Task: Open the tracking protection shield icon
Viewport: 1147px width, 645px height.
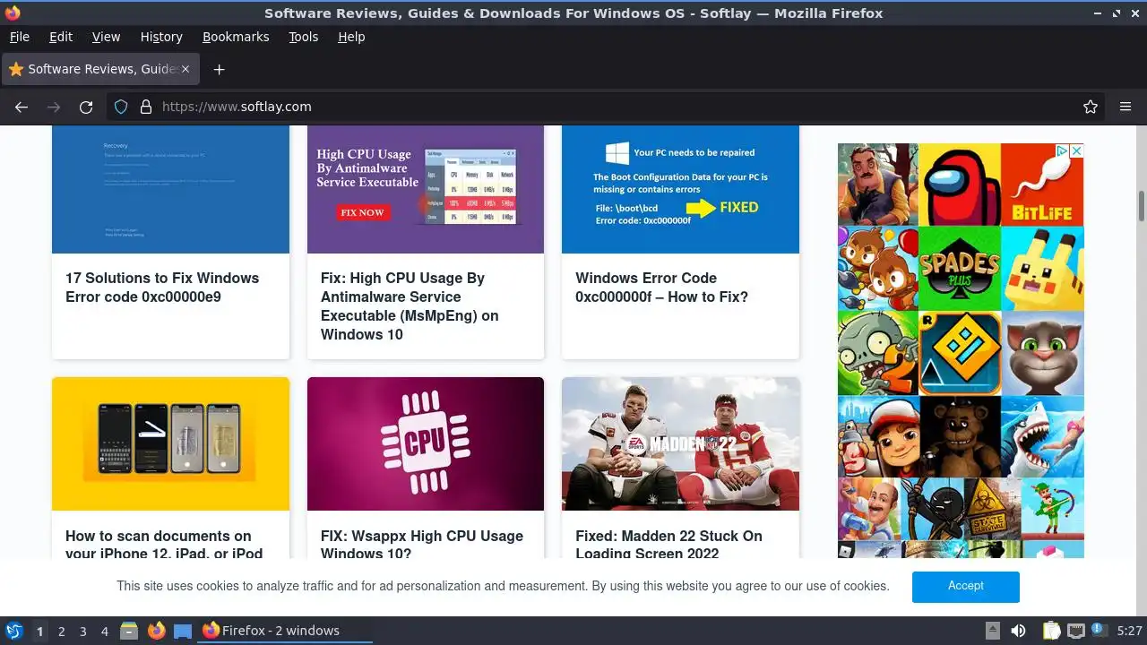Action: click(x=122, y=107)
